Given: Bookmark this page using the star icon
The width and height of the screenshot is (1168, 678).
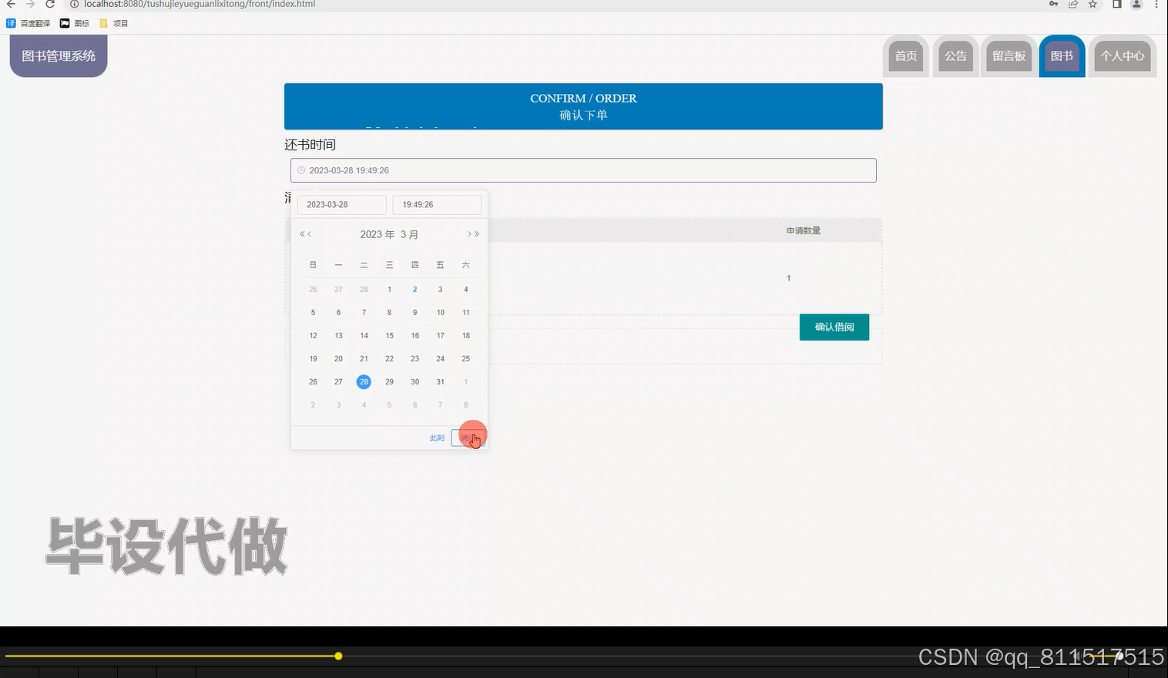Looking at the screenshot, I should pyautogui.click(x=1092, y=5).
